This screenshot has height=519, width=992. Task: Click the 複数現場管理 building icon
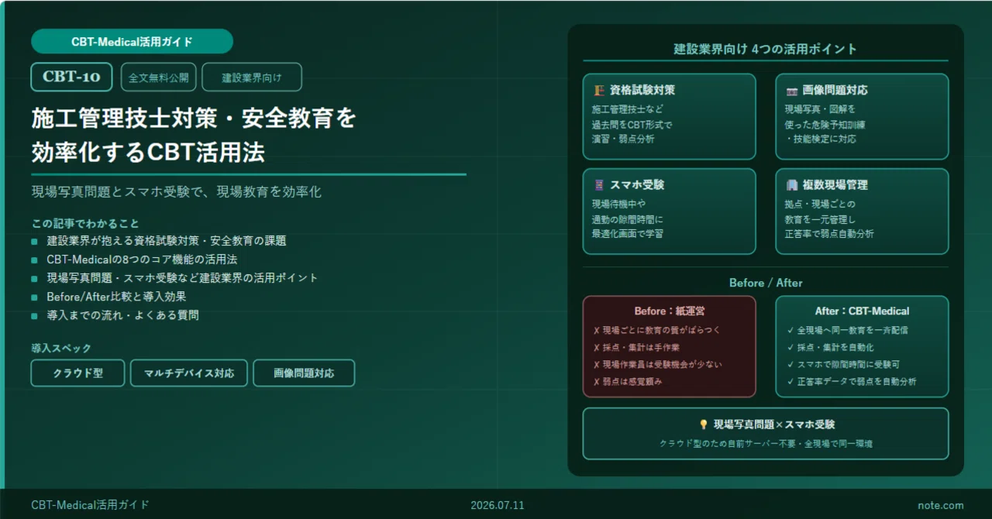791,185
